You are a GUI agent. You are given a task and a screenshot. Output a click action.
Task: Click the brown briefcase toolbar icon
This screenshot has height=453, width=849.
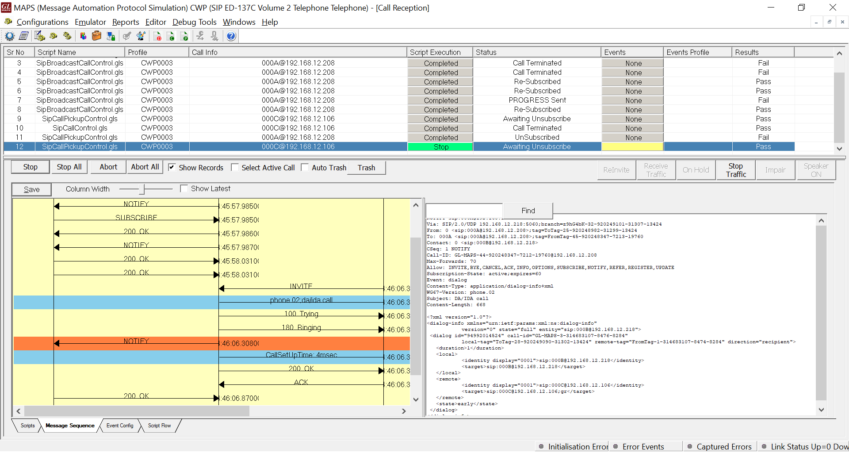coord(97,36)
